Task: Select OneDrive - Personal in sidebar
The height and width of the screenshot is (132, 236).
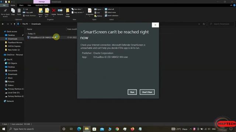Action: click(15, 55)
